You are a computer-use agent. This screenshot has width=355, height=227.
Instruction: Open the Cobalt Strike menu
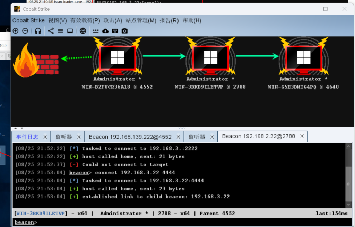click(28, 20)
